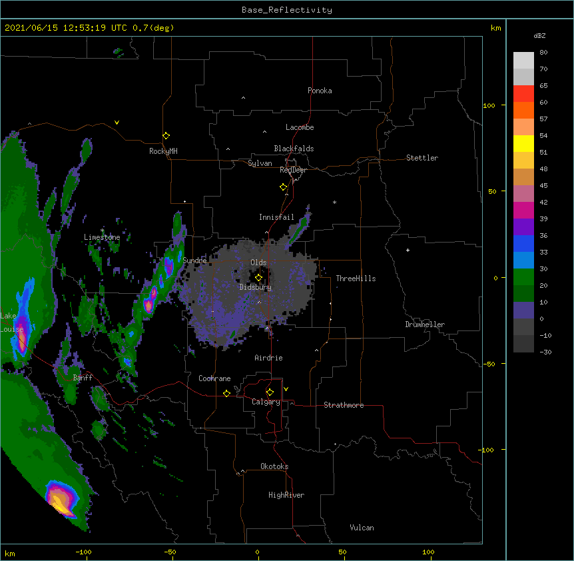Image resolution: width=574 pixels, height=561 pixels.
Task: Click the 10 dBZ purple color swatch
Action: 523,310
